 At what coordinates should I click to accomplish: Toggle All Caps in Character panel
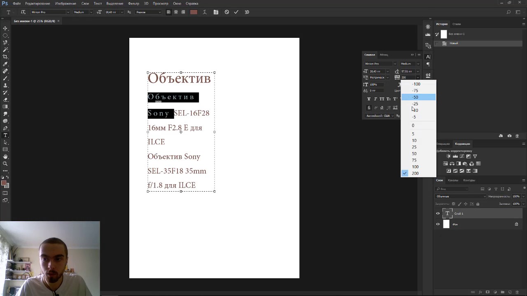click(382, 99)
